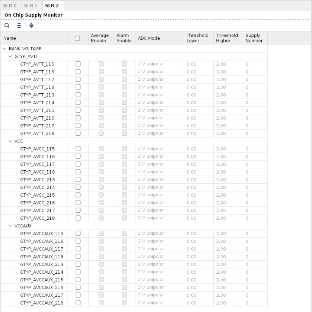Click the ADC Mode column header
This screenshot has width=312, height=312.
tap(149, 38)
